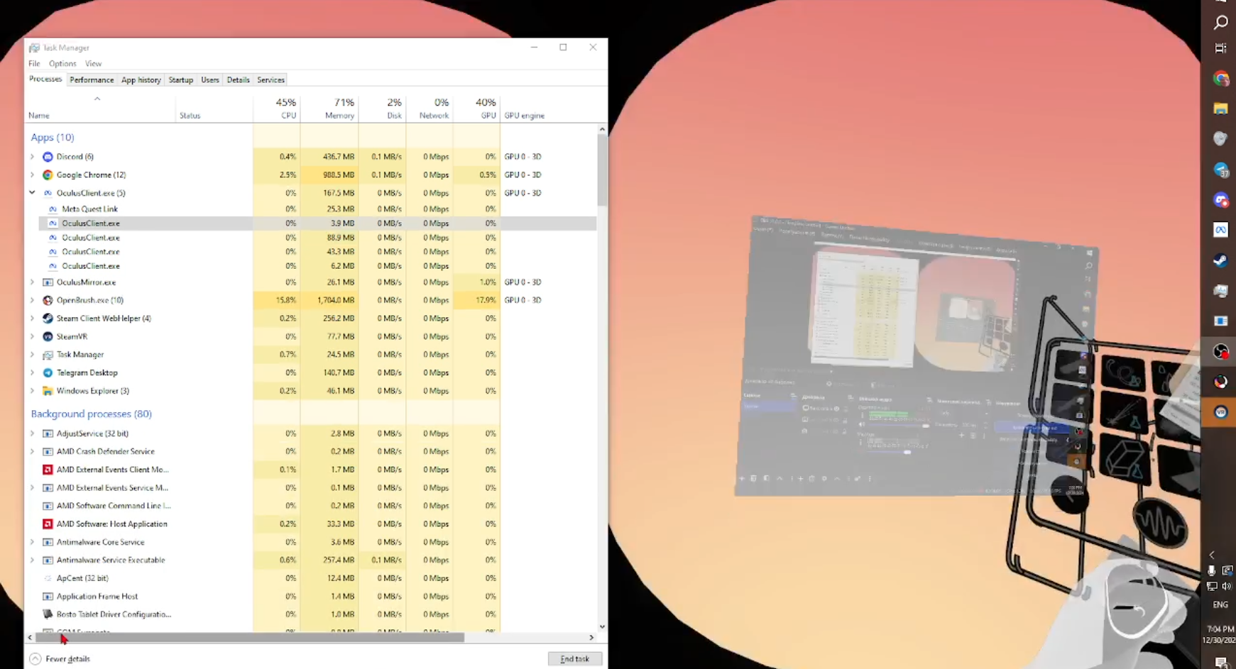Image resolution: width=1236 pixels, height=669 pixels.
Task: Click the "Apps (10)" group header
Action: [53, 138]
